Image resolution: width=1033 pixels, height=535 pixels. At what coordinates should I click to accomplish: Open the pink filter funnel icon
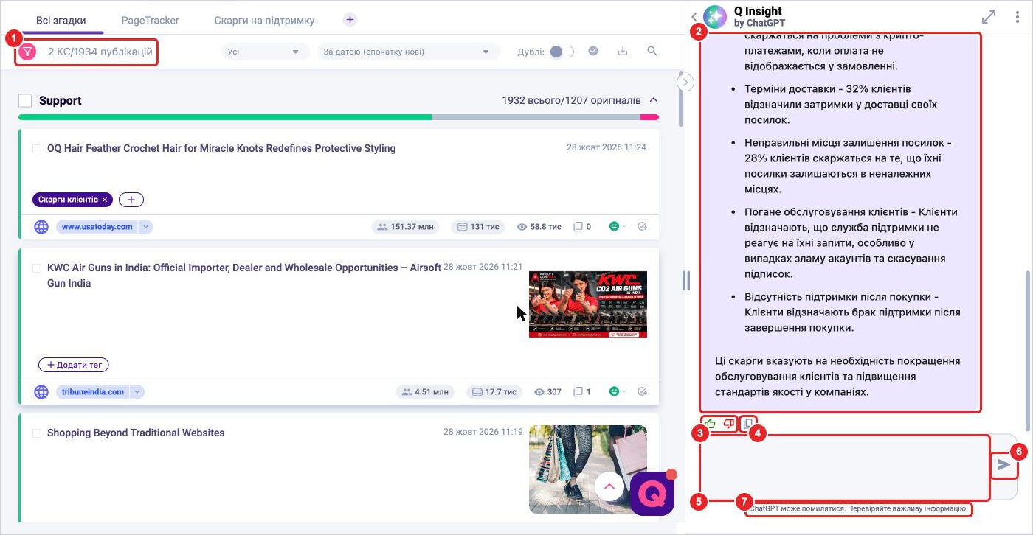(28, 52)
